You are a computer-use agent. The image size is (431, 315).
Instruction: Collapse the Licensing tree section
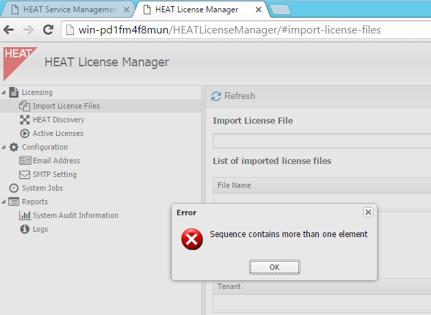point(3,92)
